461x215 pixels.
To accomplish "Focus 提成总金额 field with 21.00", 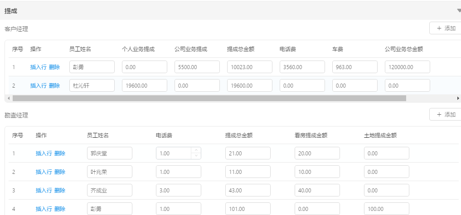I will (x=248, y=153).
